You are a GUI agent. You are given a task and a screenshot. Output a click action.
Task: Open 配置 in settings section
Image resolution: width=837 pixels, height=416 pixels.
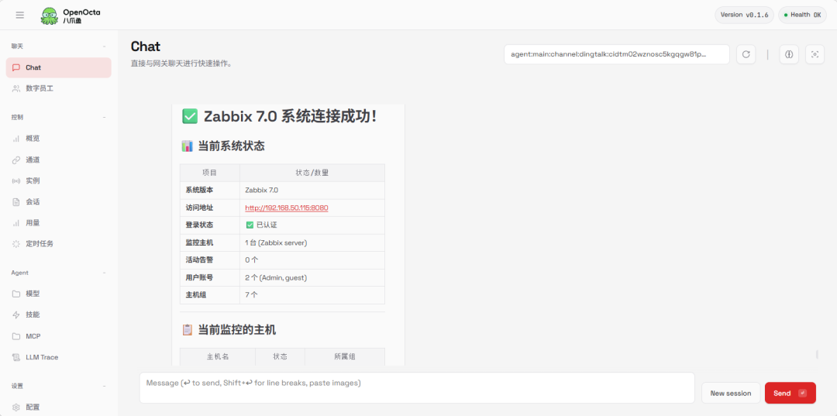tap(59, 407)
